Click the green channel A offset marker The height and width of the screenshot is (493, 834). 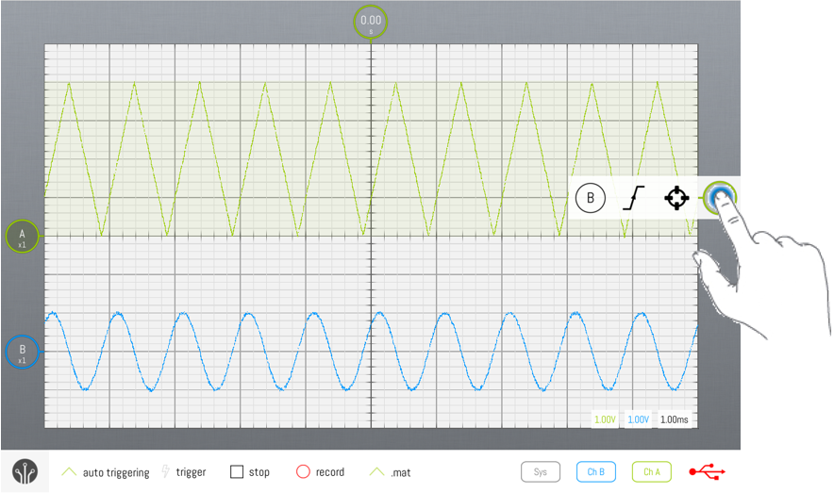click(22, 233)
